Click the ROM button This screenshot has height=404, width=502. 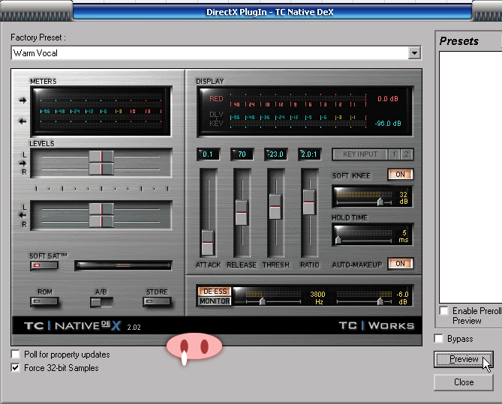(x=44, y=301)
